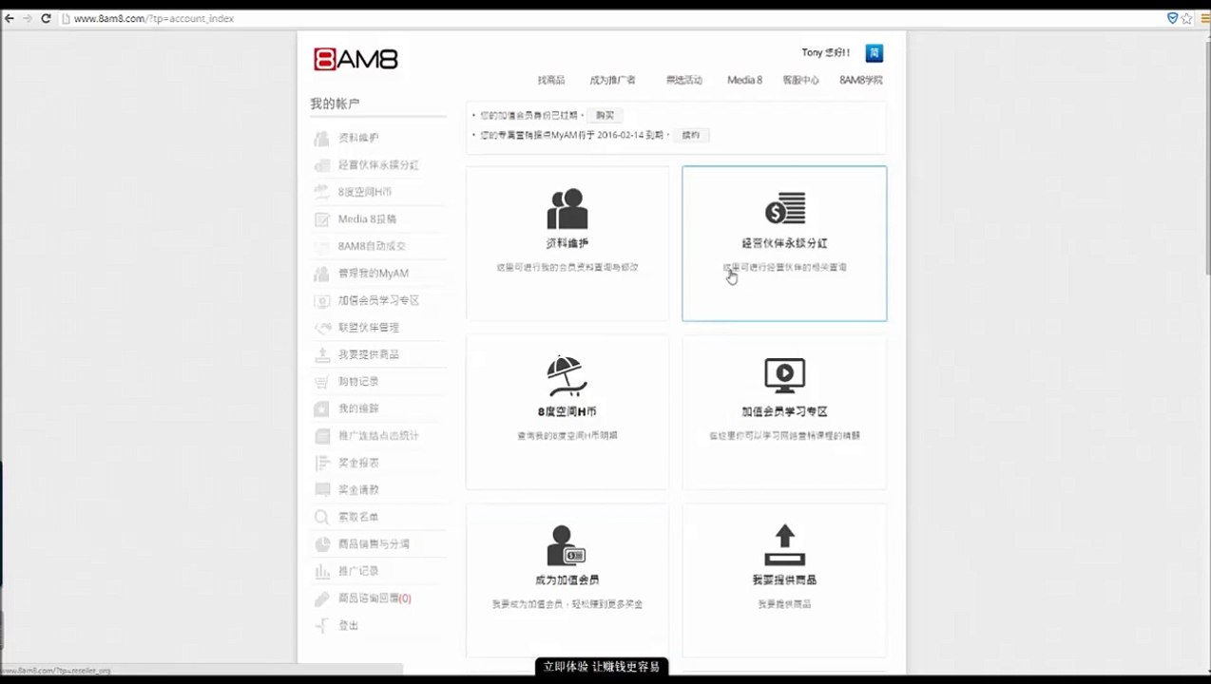Click the 购物记录 shopping cart icon
Screen dimensions: 1211x684
tap(321, 382)
